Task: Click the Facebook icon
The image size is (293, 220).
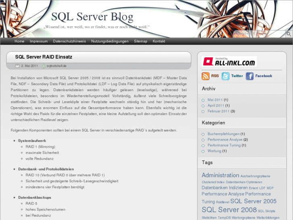Action: [249, 76]
